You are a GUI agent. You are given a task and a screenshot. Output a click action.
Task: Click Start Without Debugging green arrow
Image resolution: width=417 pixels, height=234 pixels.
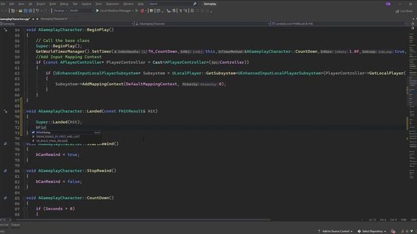(x=137, y=11)
